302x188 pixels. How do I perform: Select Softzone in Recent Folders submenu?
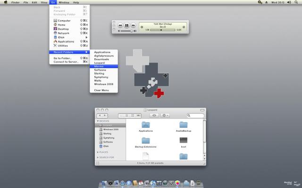pos(104,70)
